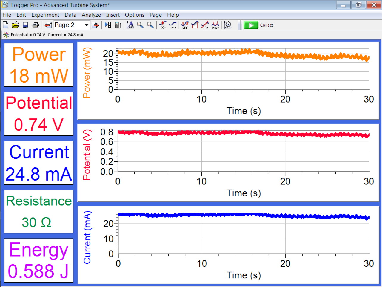Click the Print icon
The height and width of the screenshot is (287, 382).
tap(36, 25)
